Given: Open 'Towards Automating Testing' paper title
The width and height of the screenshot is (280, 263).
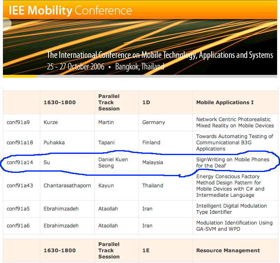Looking at the screenshot, I should pos(235,142).
